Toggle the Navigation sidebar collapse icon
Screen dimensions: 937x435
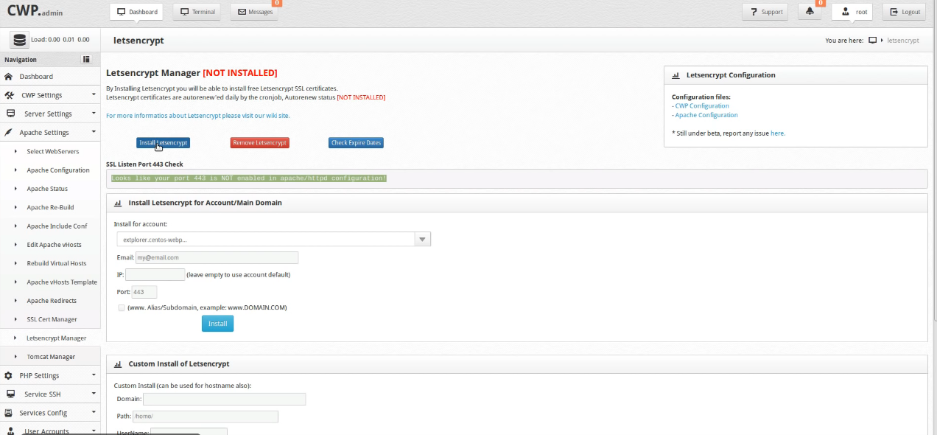86,60
